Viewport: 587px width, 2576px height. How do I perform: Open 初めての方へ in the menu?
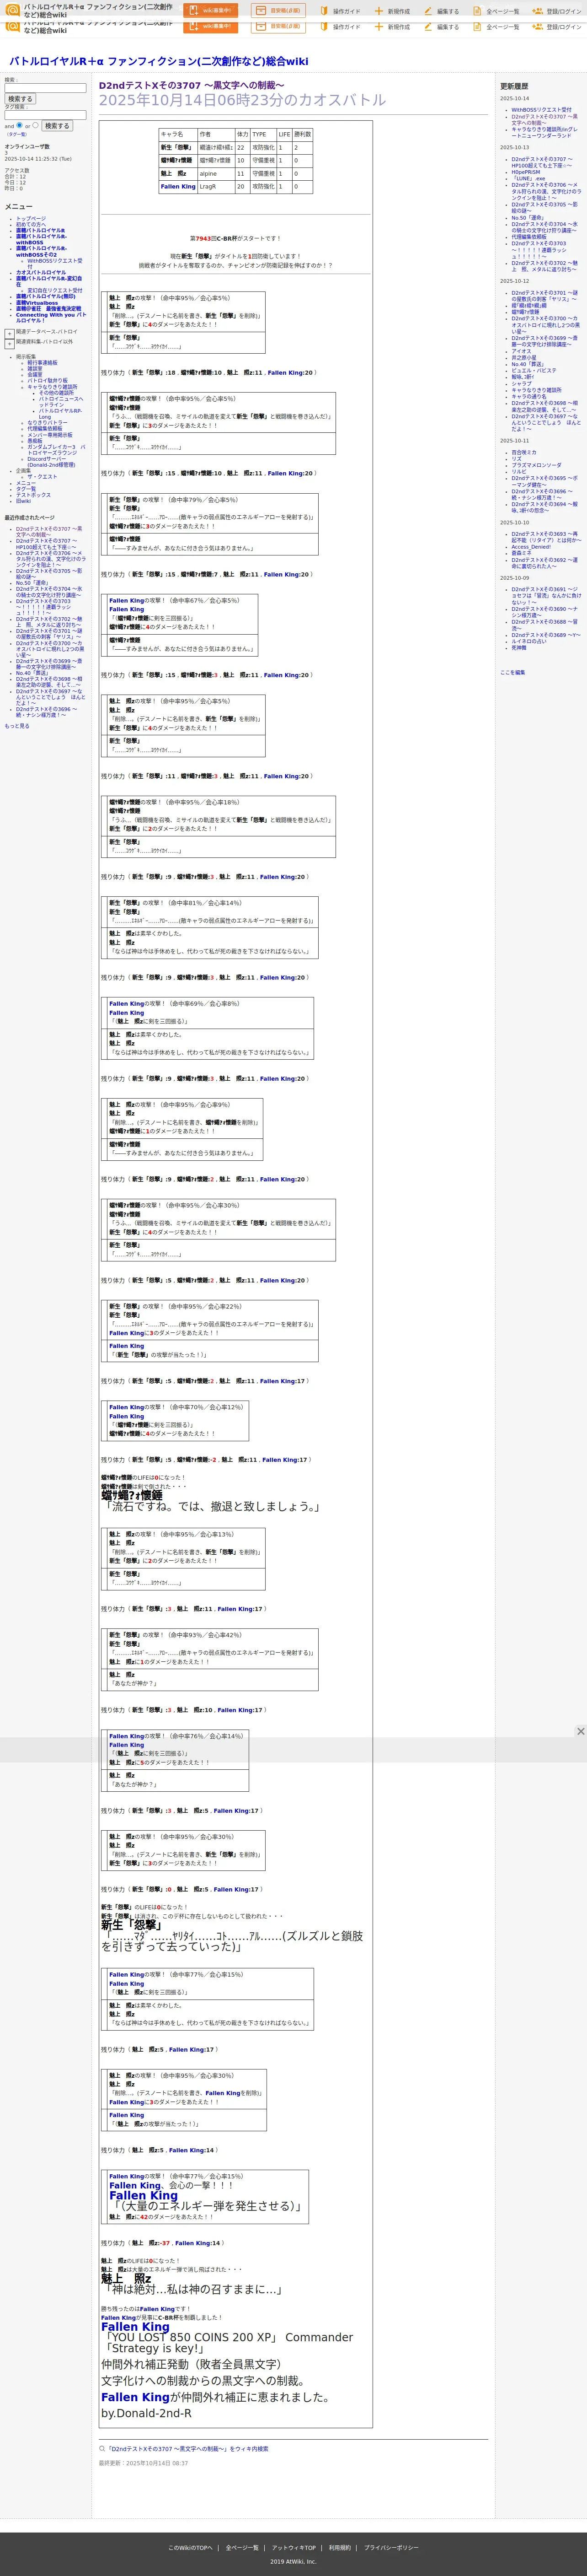click(x=31, y=224)
